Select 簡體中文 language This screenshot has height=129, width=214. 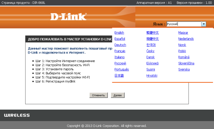tap(152, 39)
